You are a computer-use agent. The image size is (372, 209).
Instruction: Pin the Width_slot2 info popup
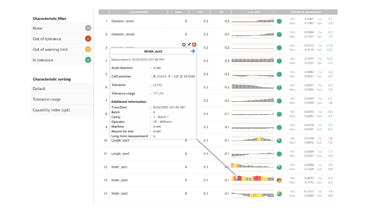pyautogui.click(x=189, y=44)
